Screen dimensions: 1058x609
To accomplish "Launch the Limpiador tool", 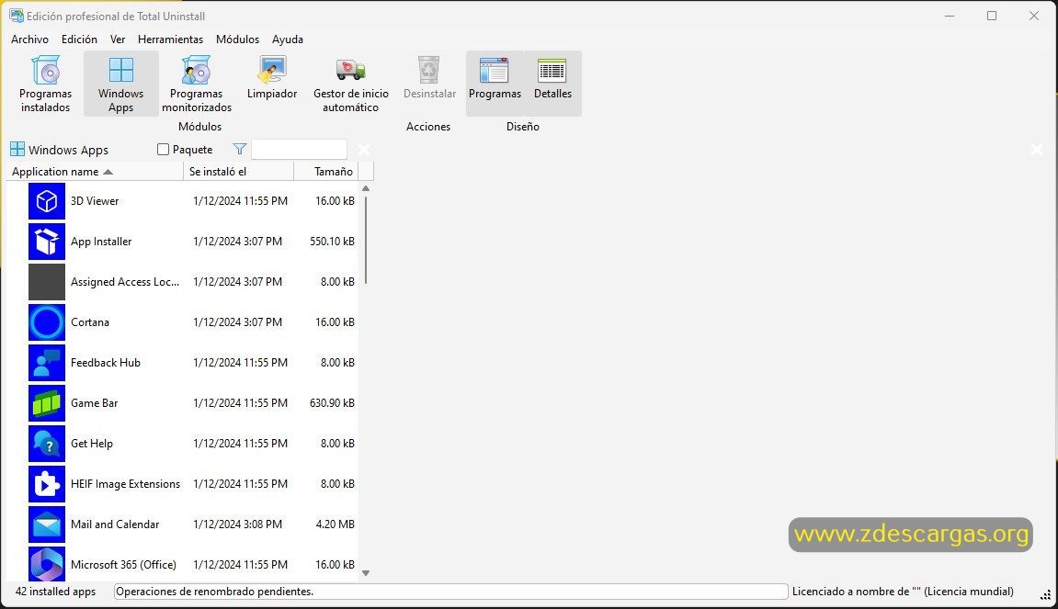I will 272,77.
